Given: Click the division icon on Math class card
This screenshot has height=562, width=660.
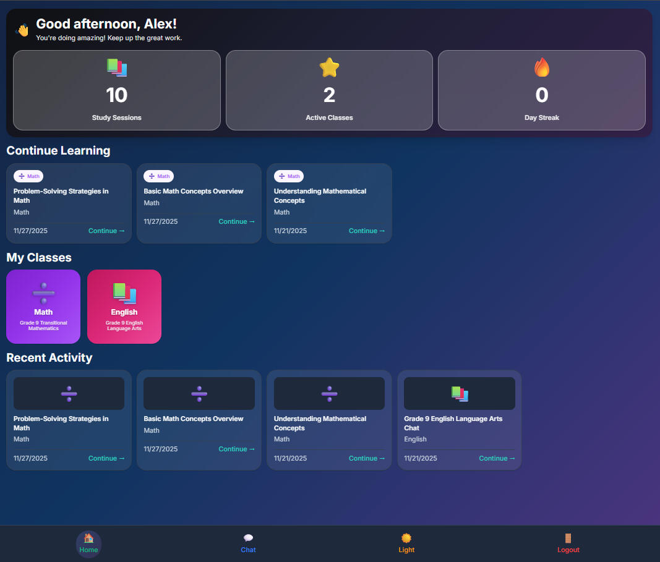Looking at the screenshot, I should [x=43, y=292].
